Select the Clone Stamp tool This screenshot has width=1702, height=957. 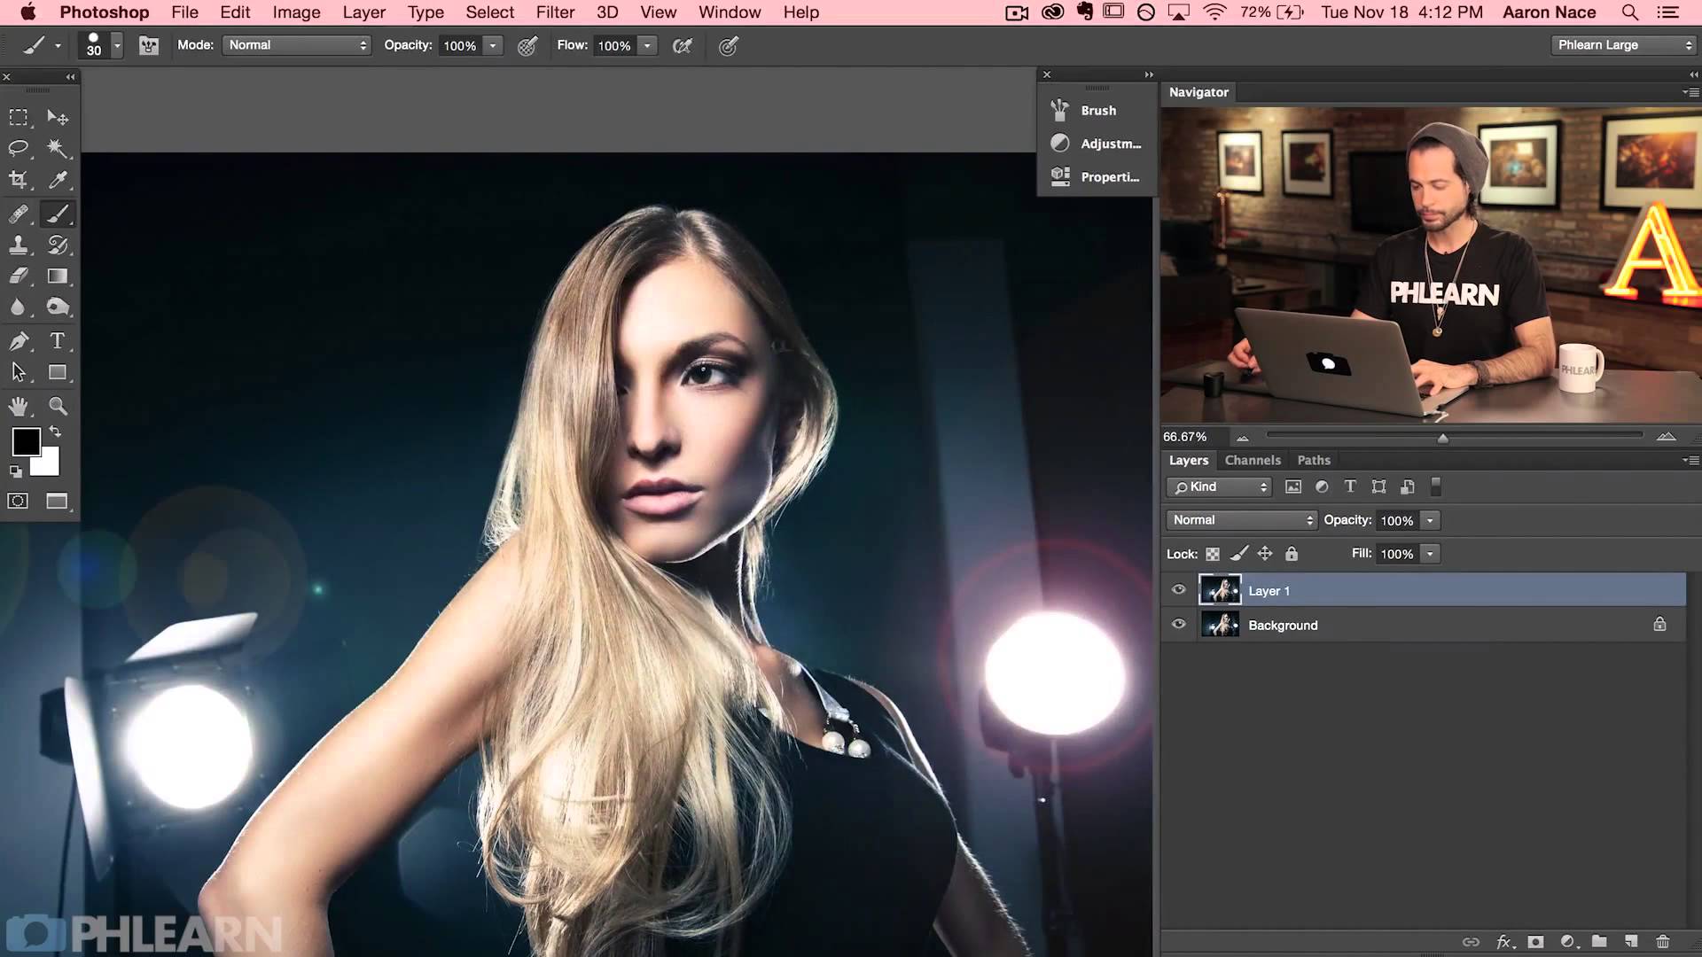[x=19, y=245]
